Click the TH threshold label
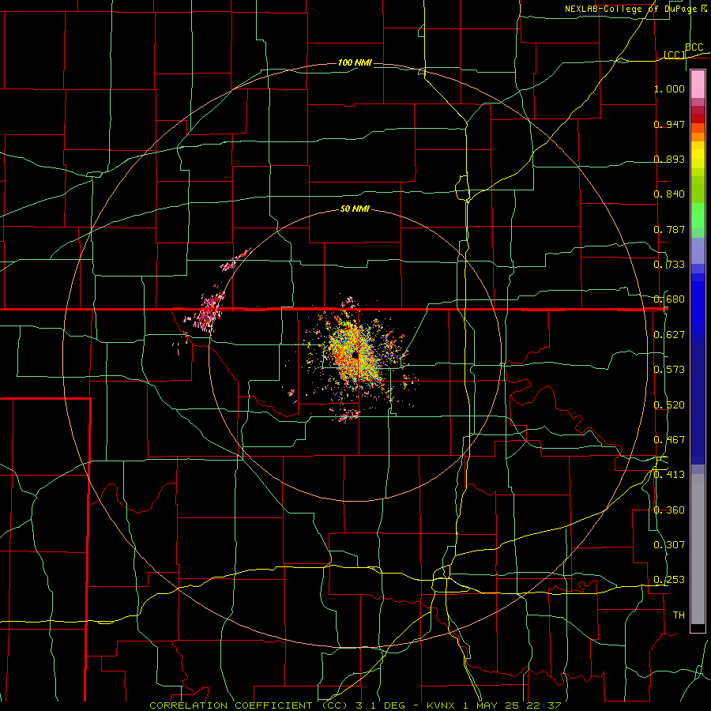This screenshot has height=711, width=711. [679, 615]
